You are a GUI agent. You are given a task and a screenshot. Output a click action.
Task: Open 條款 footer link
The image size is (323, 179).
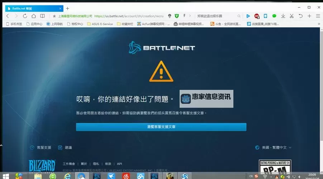point(108,164)
